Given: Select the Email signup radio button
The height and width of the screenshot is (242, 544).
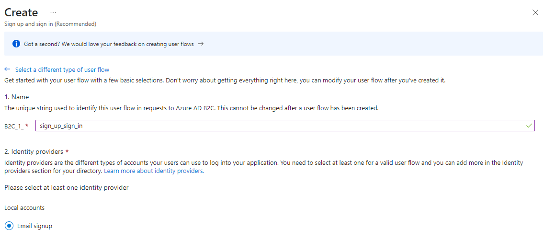Looking at the screenshot, I should 10,226.
